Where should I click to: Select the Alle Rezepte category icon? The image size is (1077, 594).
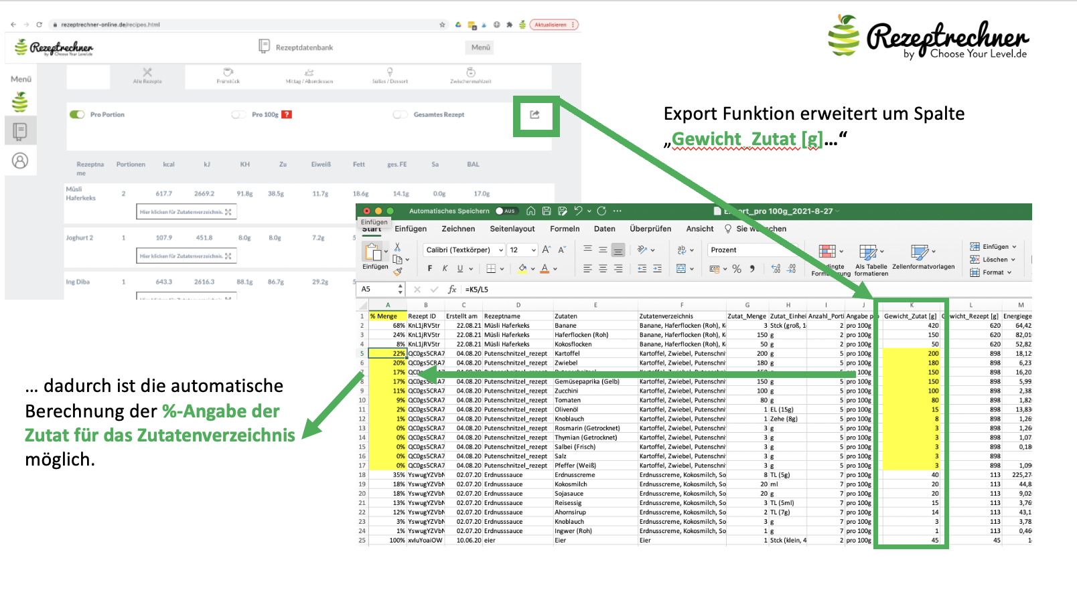(x=147, y=72)
